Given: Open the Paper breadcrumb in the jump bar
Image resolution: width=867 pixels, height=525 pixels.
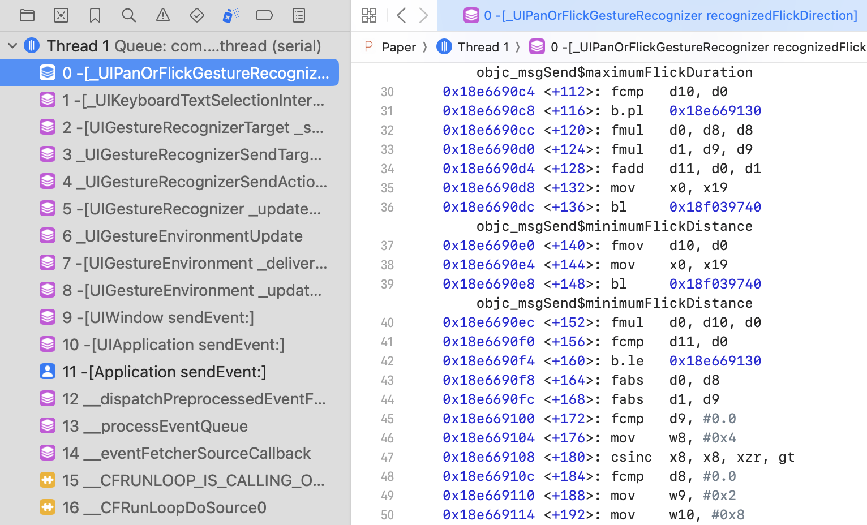Looking at the screenshot, I should tap(398, 47).
